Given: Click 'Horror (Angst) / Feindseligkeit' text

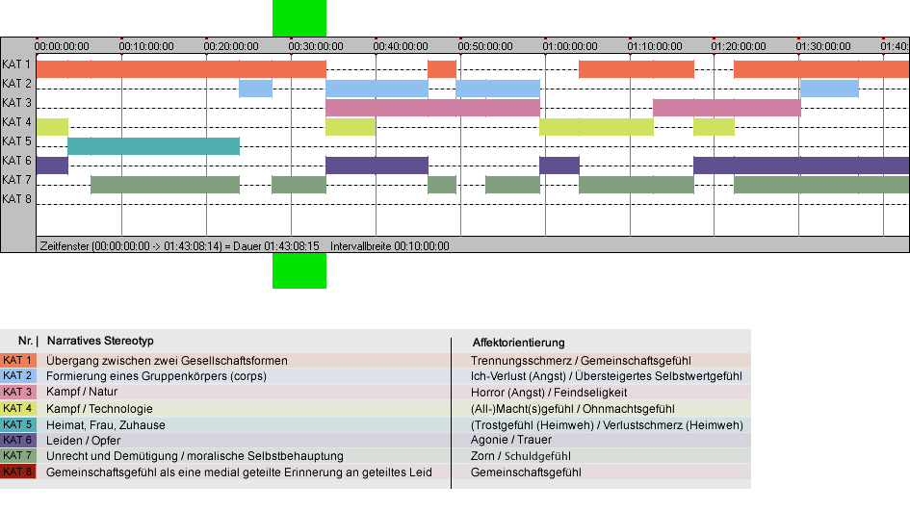Looking at the screenshot, I should tap(549, 393).
